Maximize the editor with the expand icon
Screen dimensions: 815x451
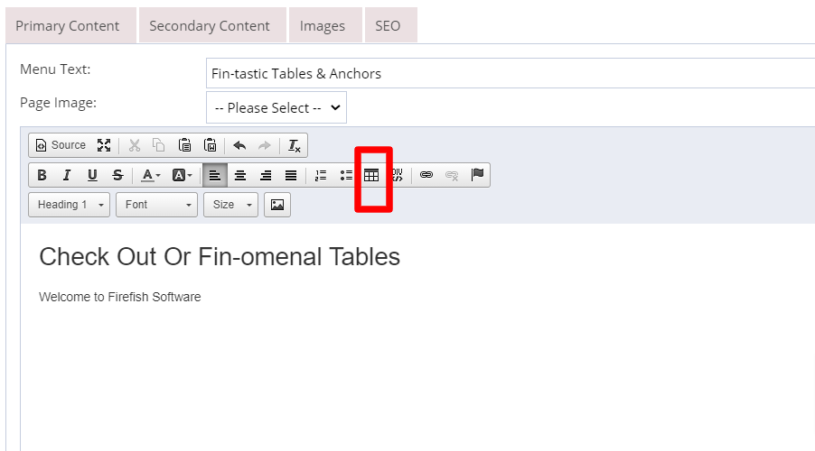(x=104, y=145)
